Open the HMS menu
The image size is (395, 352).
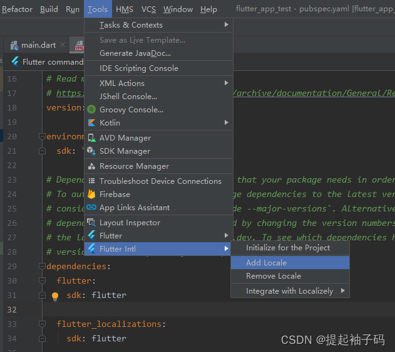(x=125, y=9)
